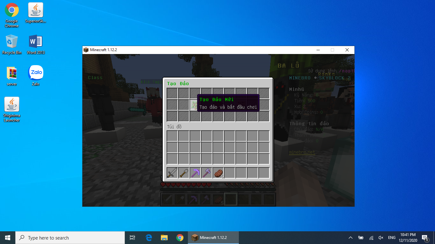435x244 pixels.
Task: Select the Zalo desktop shortcut
Action: pos(36,76)
